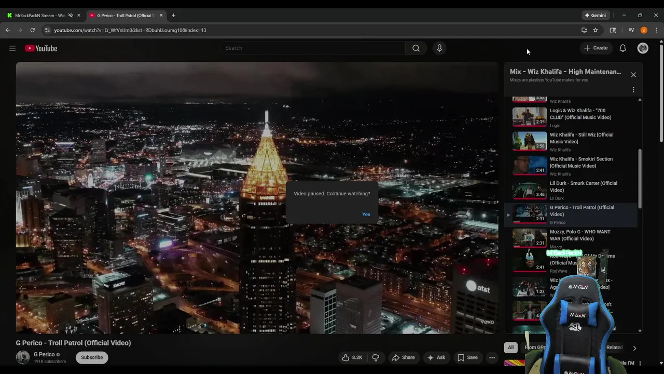
Task: Open YouTube notifications bell
Action: pyautogui.click(x=622, y=48)
